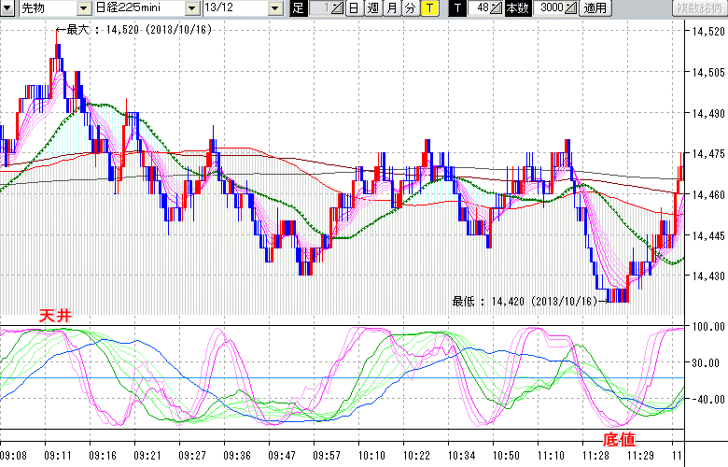The height and width of the screenshot is (467, 728).
Task: Click the T tick count field showing 48
Action: pos(479,8)
